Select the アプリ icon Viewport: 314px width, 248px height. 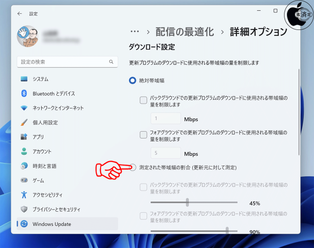tap(24, 137)
